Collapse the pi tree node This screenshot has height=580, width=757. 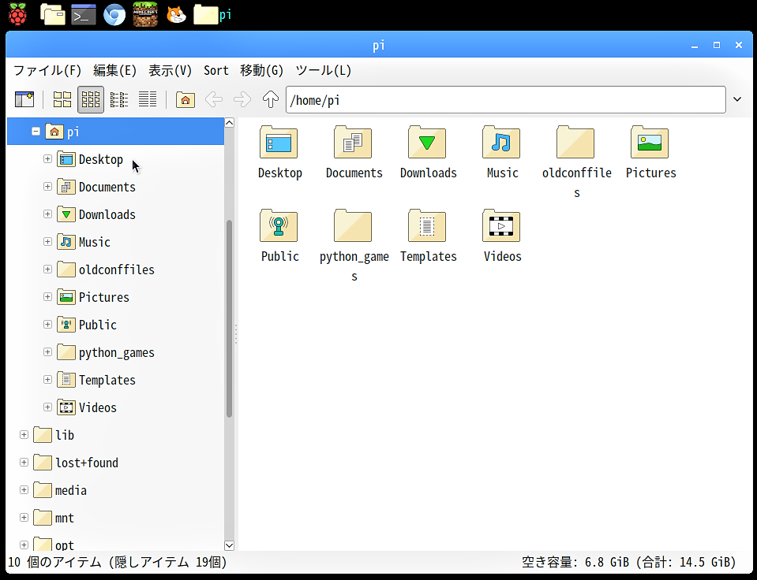tap(36, 131)
